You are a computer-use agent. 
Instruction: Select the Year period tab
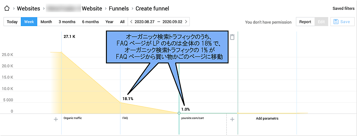pos(109,22)
